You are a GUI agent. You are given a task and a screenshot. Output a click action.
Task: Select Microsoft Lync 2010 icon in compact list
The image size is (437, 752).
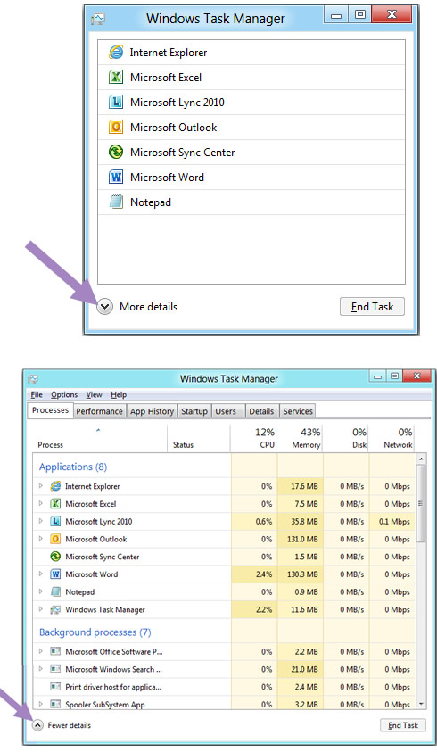pos(116,102)
